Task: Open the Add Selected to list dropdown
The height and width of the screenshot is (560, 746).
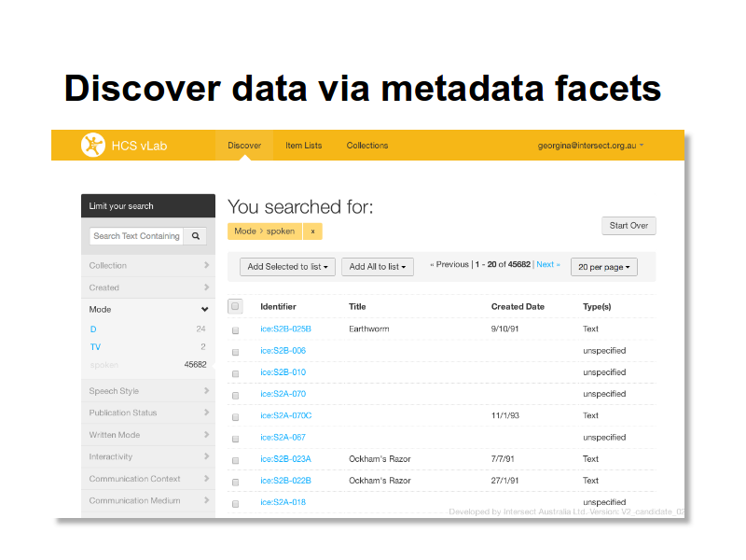Action: (x=287, y=267)
